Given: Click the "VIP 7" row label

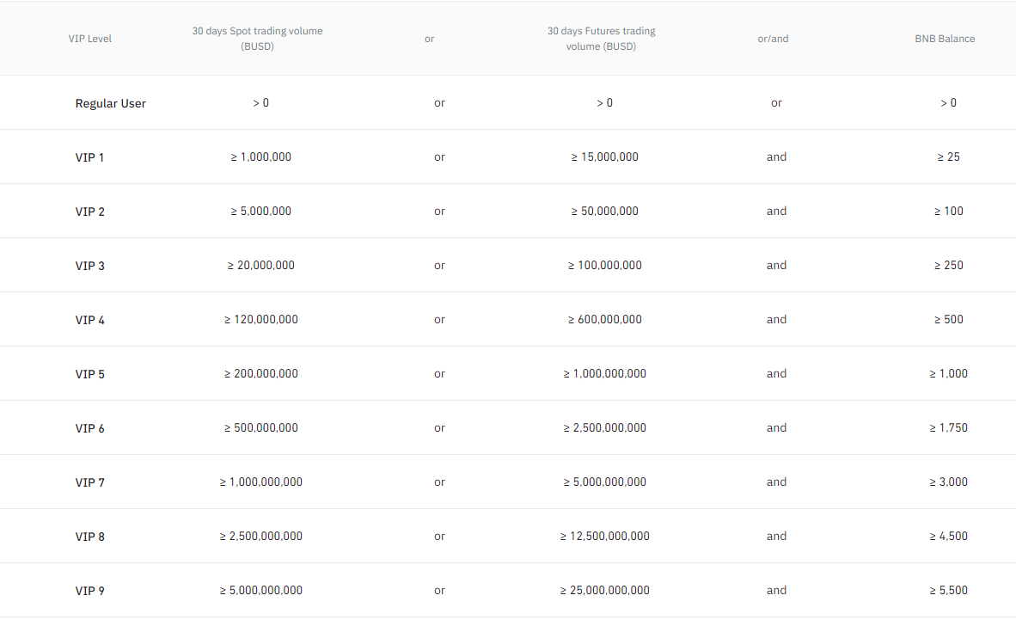Looking at the screenshot, I should pyautogui.click(x=89, y=482).
